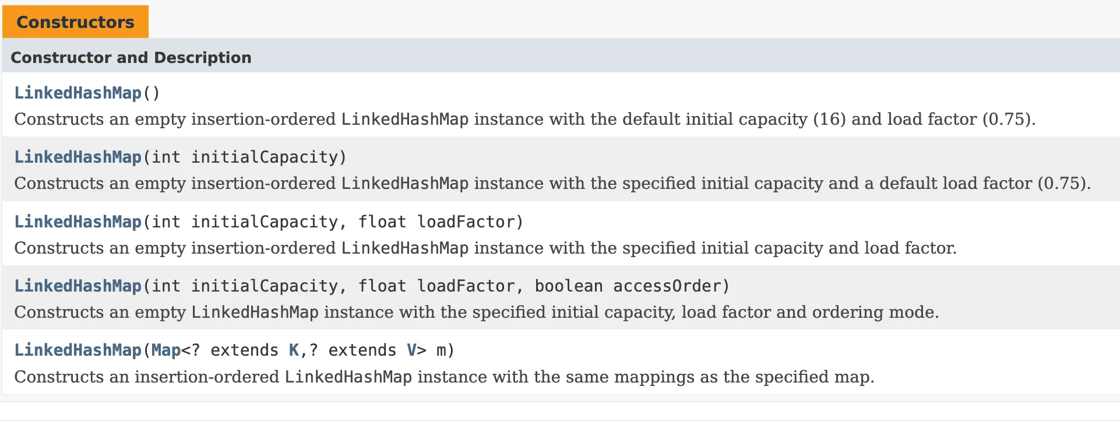1120x421 pixels.
Task: Select the Constructors tab
Action: click(x=75, y=22)
